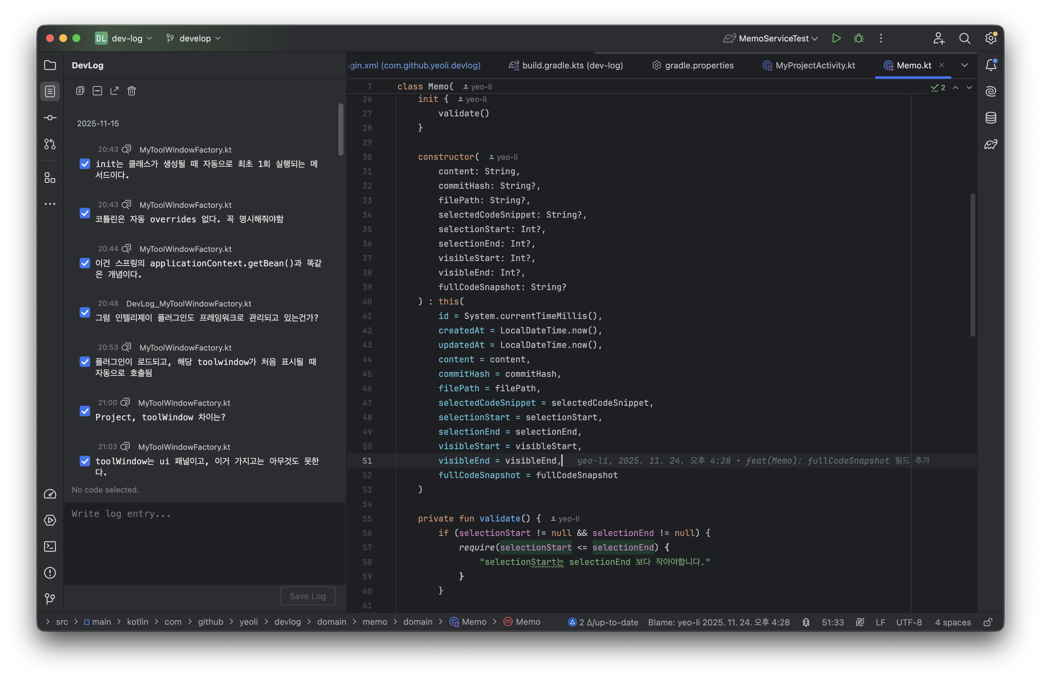Screen dimensions: 1041x680
Task: Run MemoServiceTest with play button
Action: pos(836,38)
